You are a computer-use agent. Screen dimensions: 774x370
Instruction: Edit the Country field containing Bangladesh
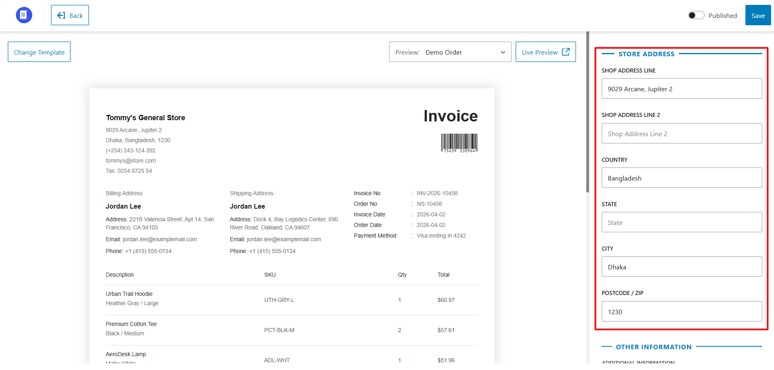681,178
